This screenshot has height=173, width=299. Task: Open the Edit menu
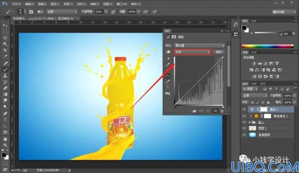pyautogui.click(x=29, y=4)
